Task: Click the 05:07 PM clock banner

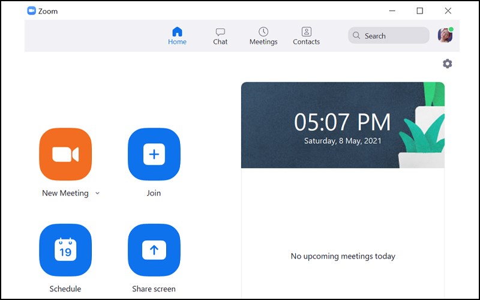Action: tap(342, 125)
